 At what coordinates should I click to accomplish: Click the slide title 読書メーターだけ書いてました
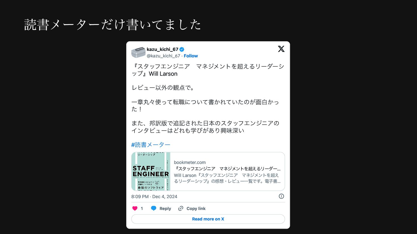click(113, 25)
